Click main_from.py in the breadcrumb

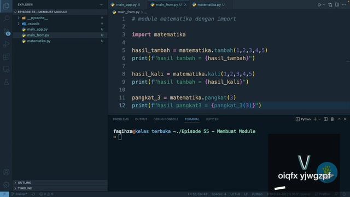[x=129, y=12]
